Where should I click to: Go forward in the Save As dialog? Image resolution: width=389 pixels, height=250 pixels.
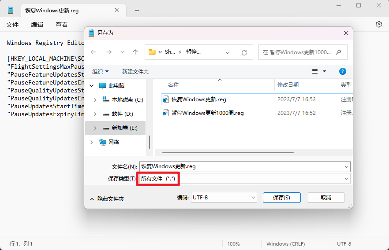[108, 52]
